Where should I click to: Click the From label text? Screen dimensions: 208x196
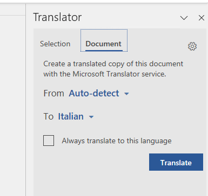(53, 93)
